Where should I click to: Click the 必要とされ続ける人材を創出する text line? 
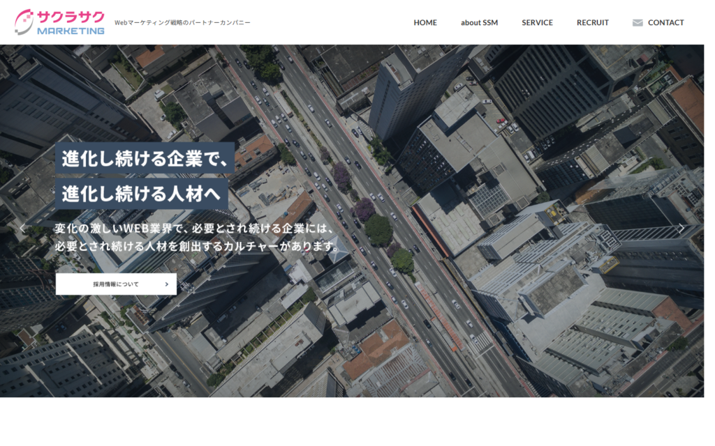198,246
